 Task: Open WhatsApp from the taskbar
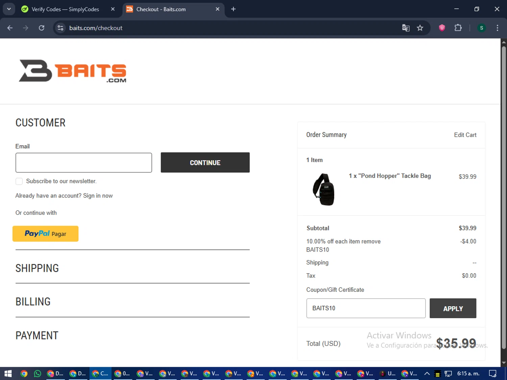[37, 374]
